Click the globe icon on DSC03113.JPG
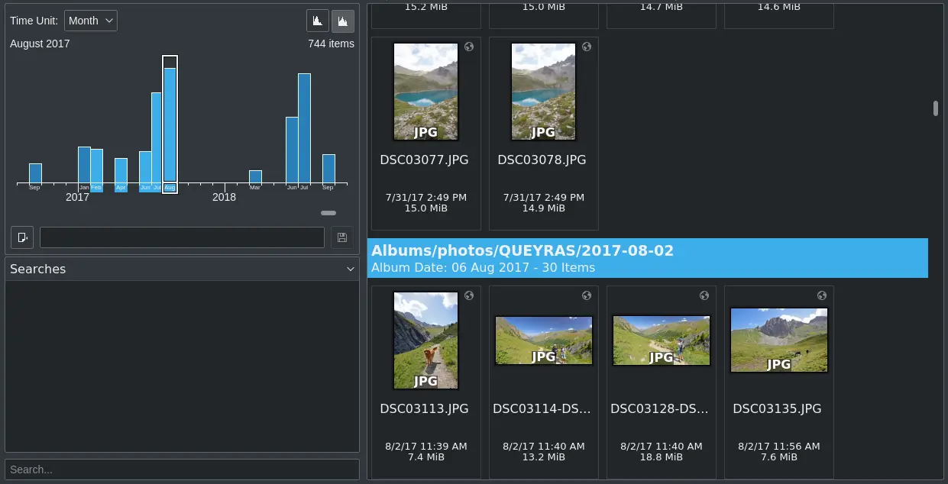This screenshot has width=948, height=484. (469, 295)
